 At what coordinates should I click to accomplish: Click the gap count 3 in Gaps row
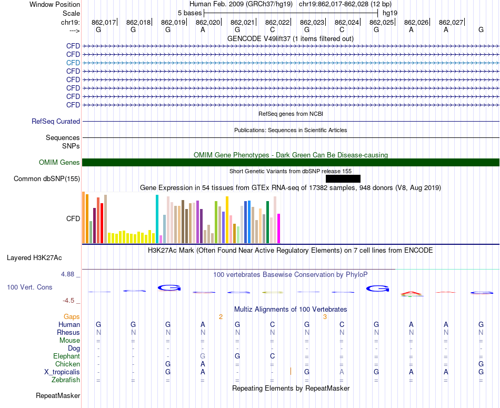(x=325, y=316)
